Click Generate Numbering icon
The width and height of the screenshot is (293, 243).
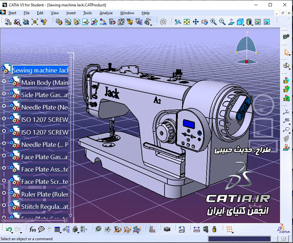click(121, 22)
